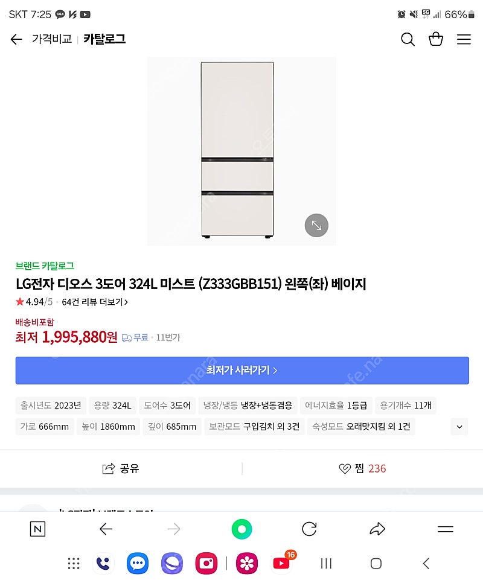Viewport: 483px width, 580px height.
Task: Expand the specification tags chevron
Action: click(459, 427)
